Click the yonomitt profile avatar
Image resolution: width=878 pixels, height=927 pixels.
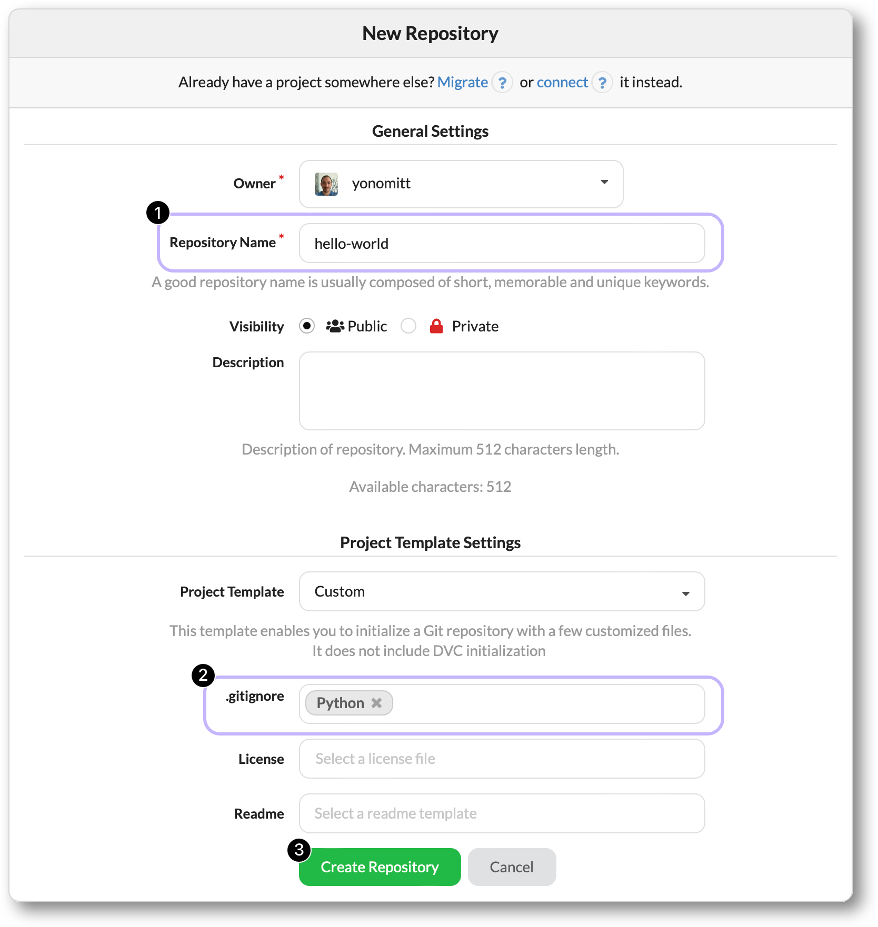[x=325, y=184]
